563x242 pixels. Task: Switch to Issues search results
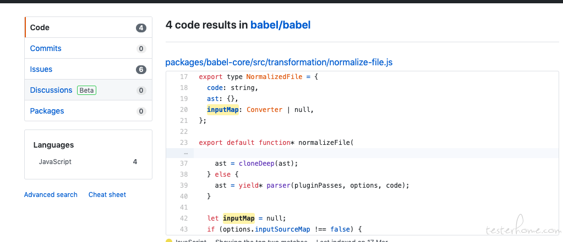(x=88, y=69)
